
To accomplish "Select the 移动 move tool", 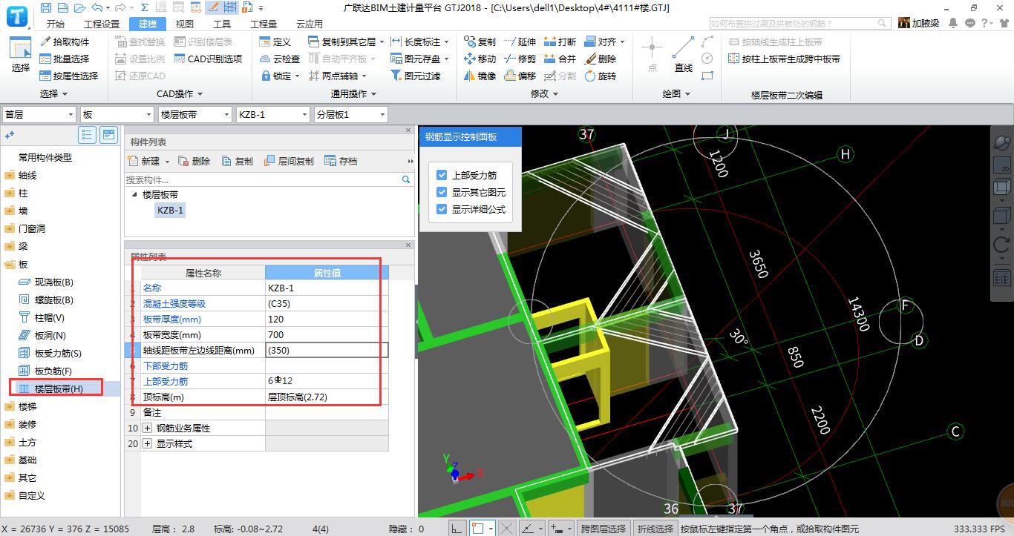I will [x=480, y=59].
